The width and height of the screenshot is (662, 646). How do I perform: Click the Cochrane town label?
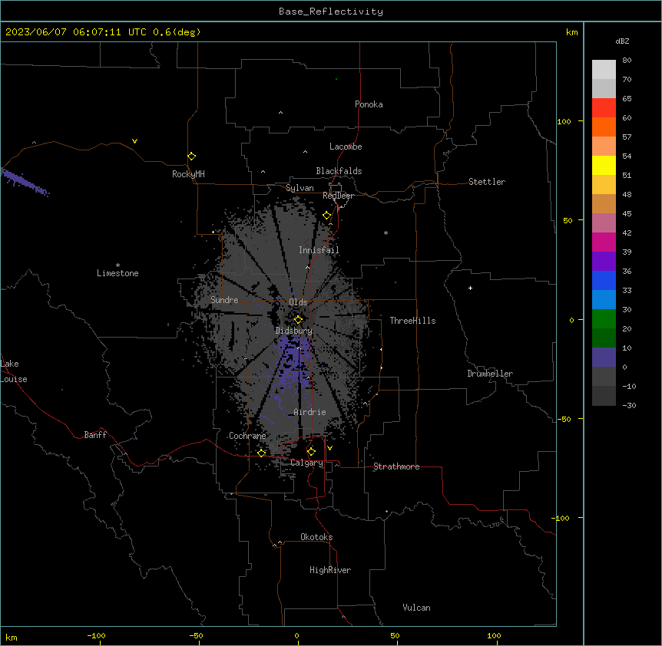(x=247, y=436)
